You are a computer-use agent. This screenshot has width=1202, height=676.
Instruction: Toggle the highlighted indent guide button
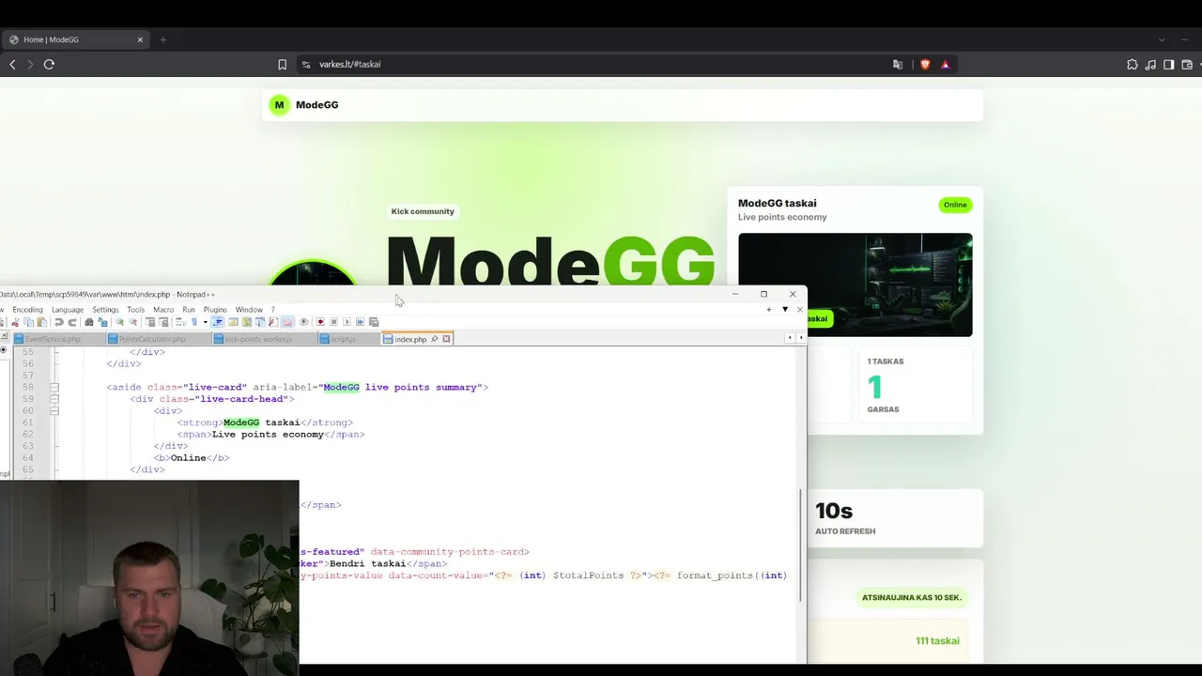(x=217, y=322)
